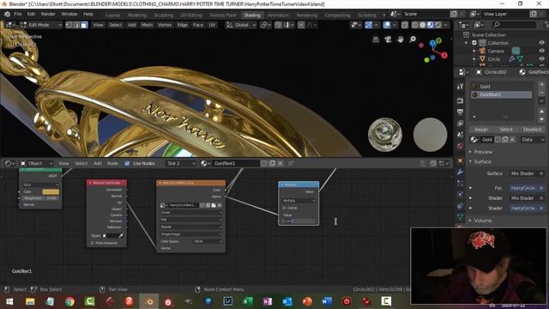The image size is (549, 309).
Task: Open the node editor Node menu
Action: coord(112,163)
